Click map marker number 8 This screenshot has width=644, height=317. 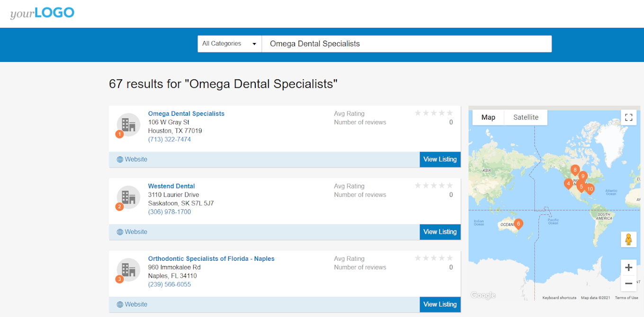575,170
